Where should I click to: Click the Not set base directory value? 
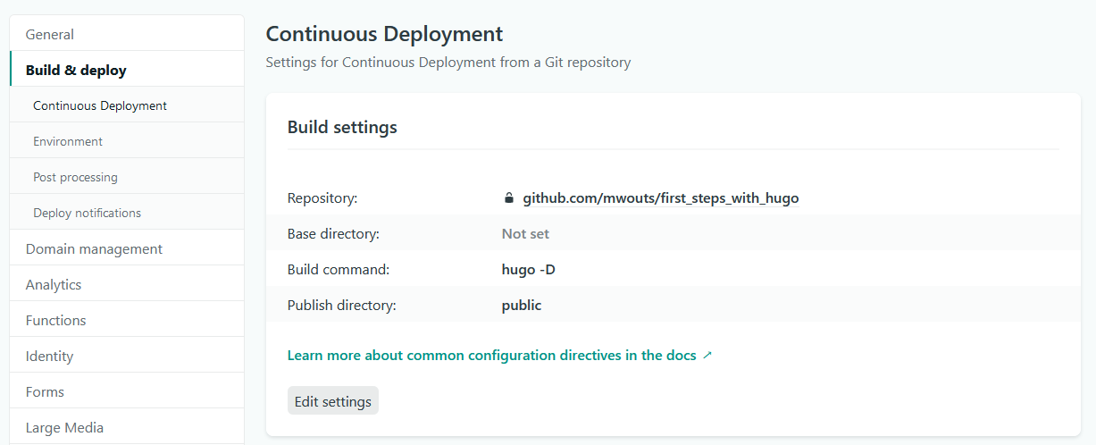[525, 234]
